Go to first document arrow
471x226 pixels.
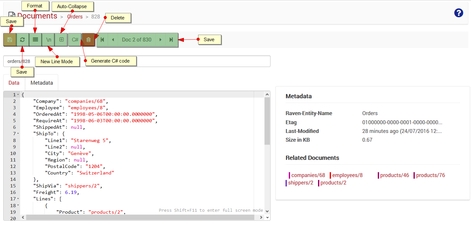[x=102, y=40]
